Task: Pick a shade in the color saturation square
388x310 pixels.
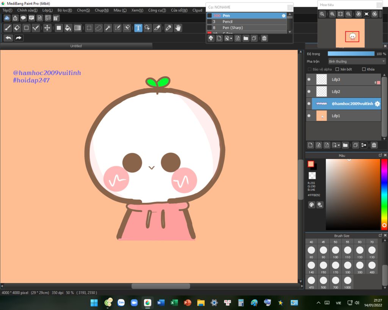Action: (x=353, y=194)
